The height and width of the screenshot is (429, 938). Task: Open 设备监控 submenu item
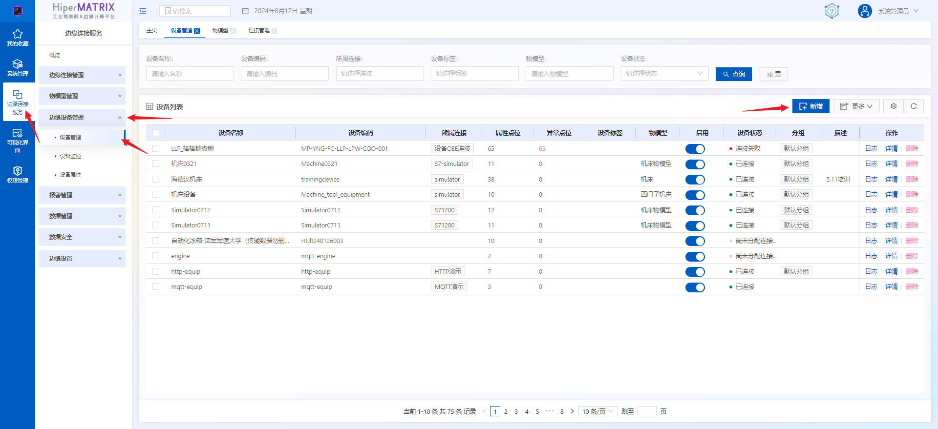point(70,156)
